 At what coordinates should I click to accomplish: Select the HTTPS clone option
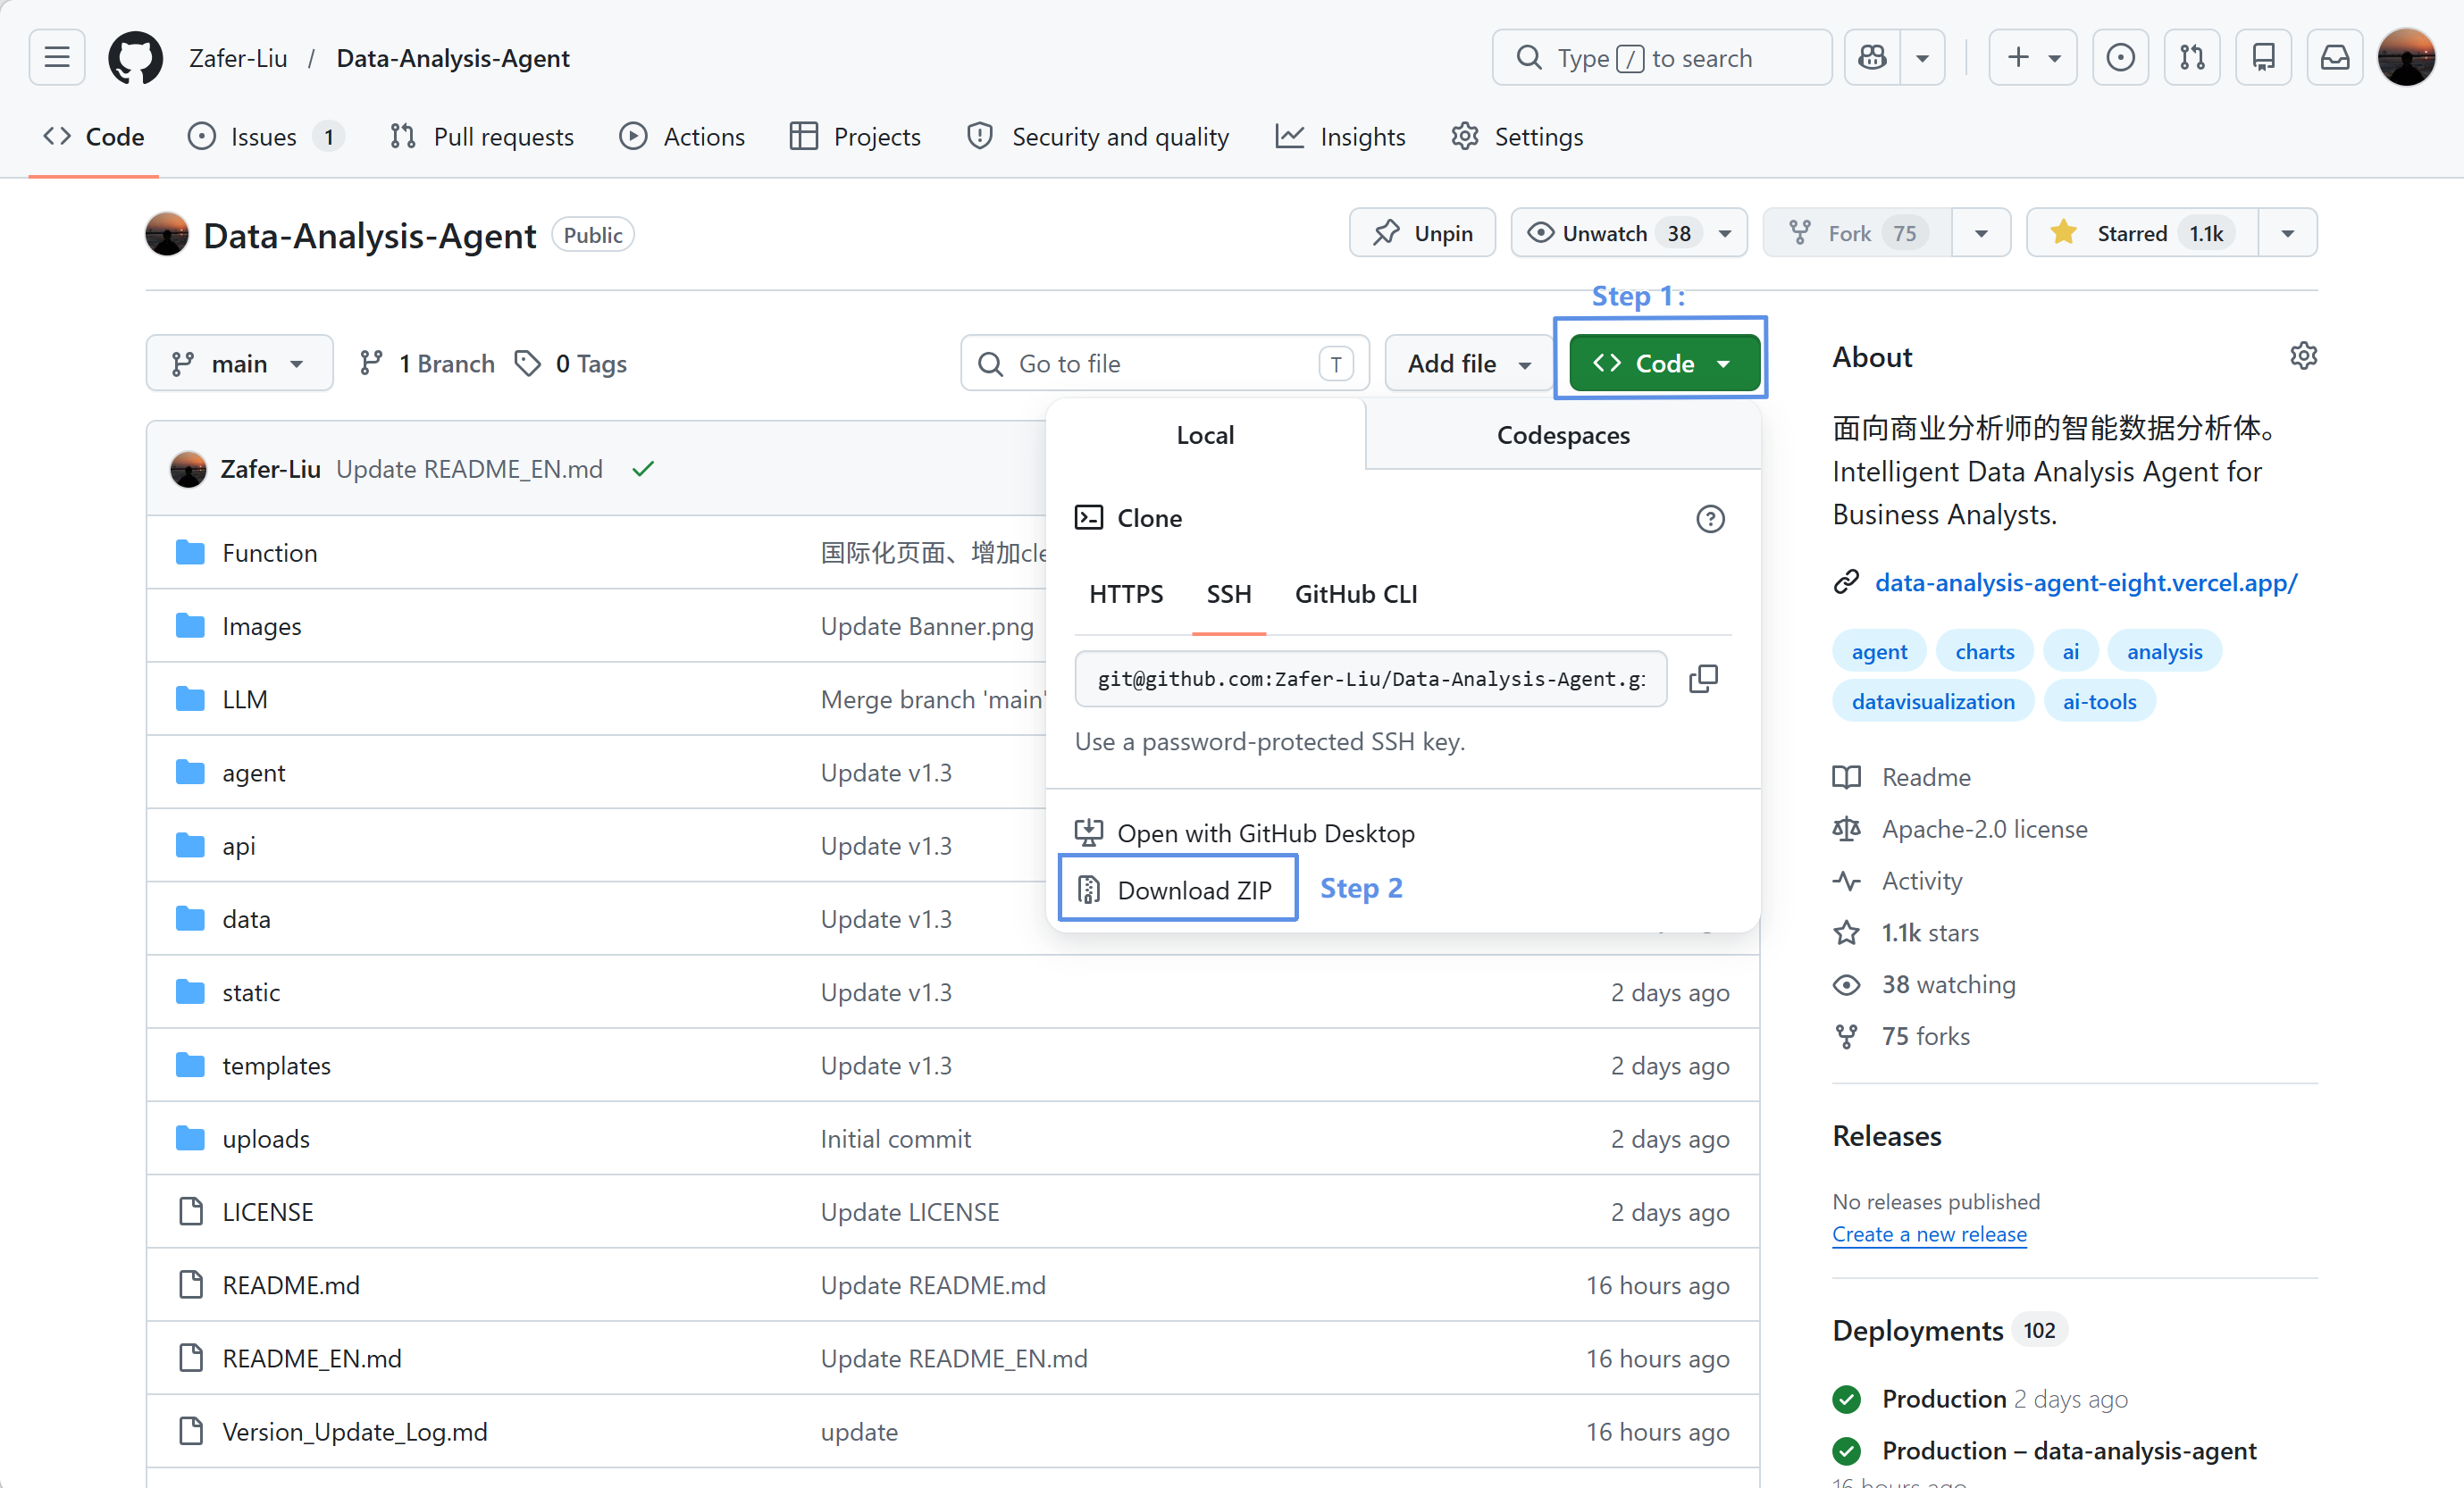[x=1126, y=594]
